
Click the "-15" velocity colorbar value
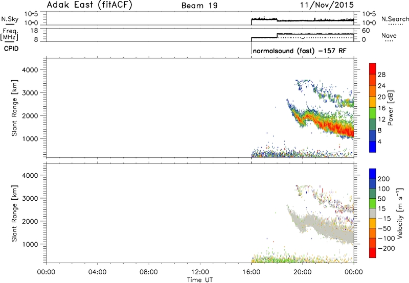384,219
